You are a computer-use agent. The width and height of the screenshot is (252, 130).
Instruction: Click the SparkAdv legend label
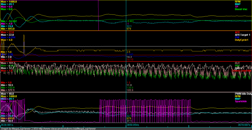(x=241, y=101)
